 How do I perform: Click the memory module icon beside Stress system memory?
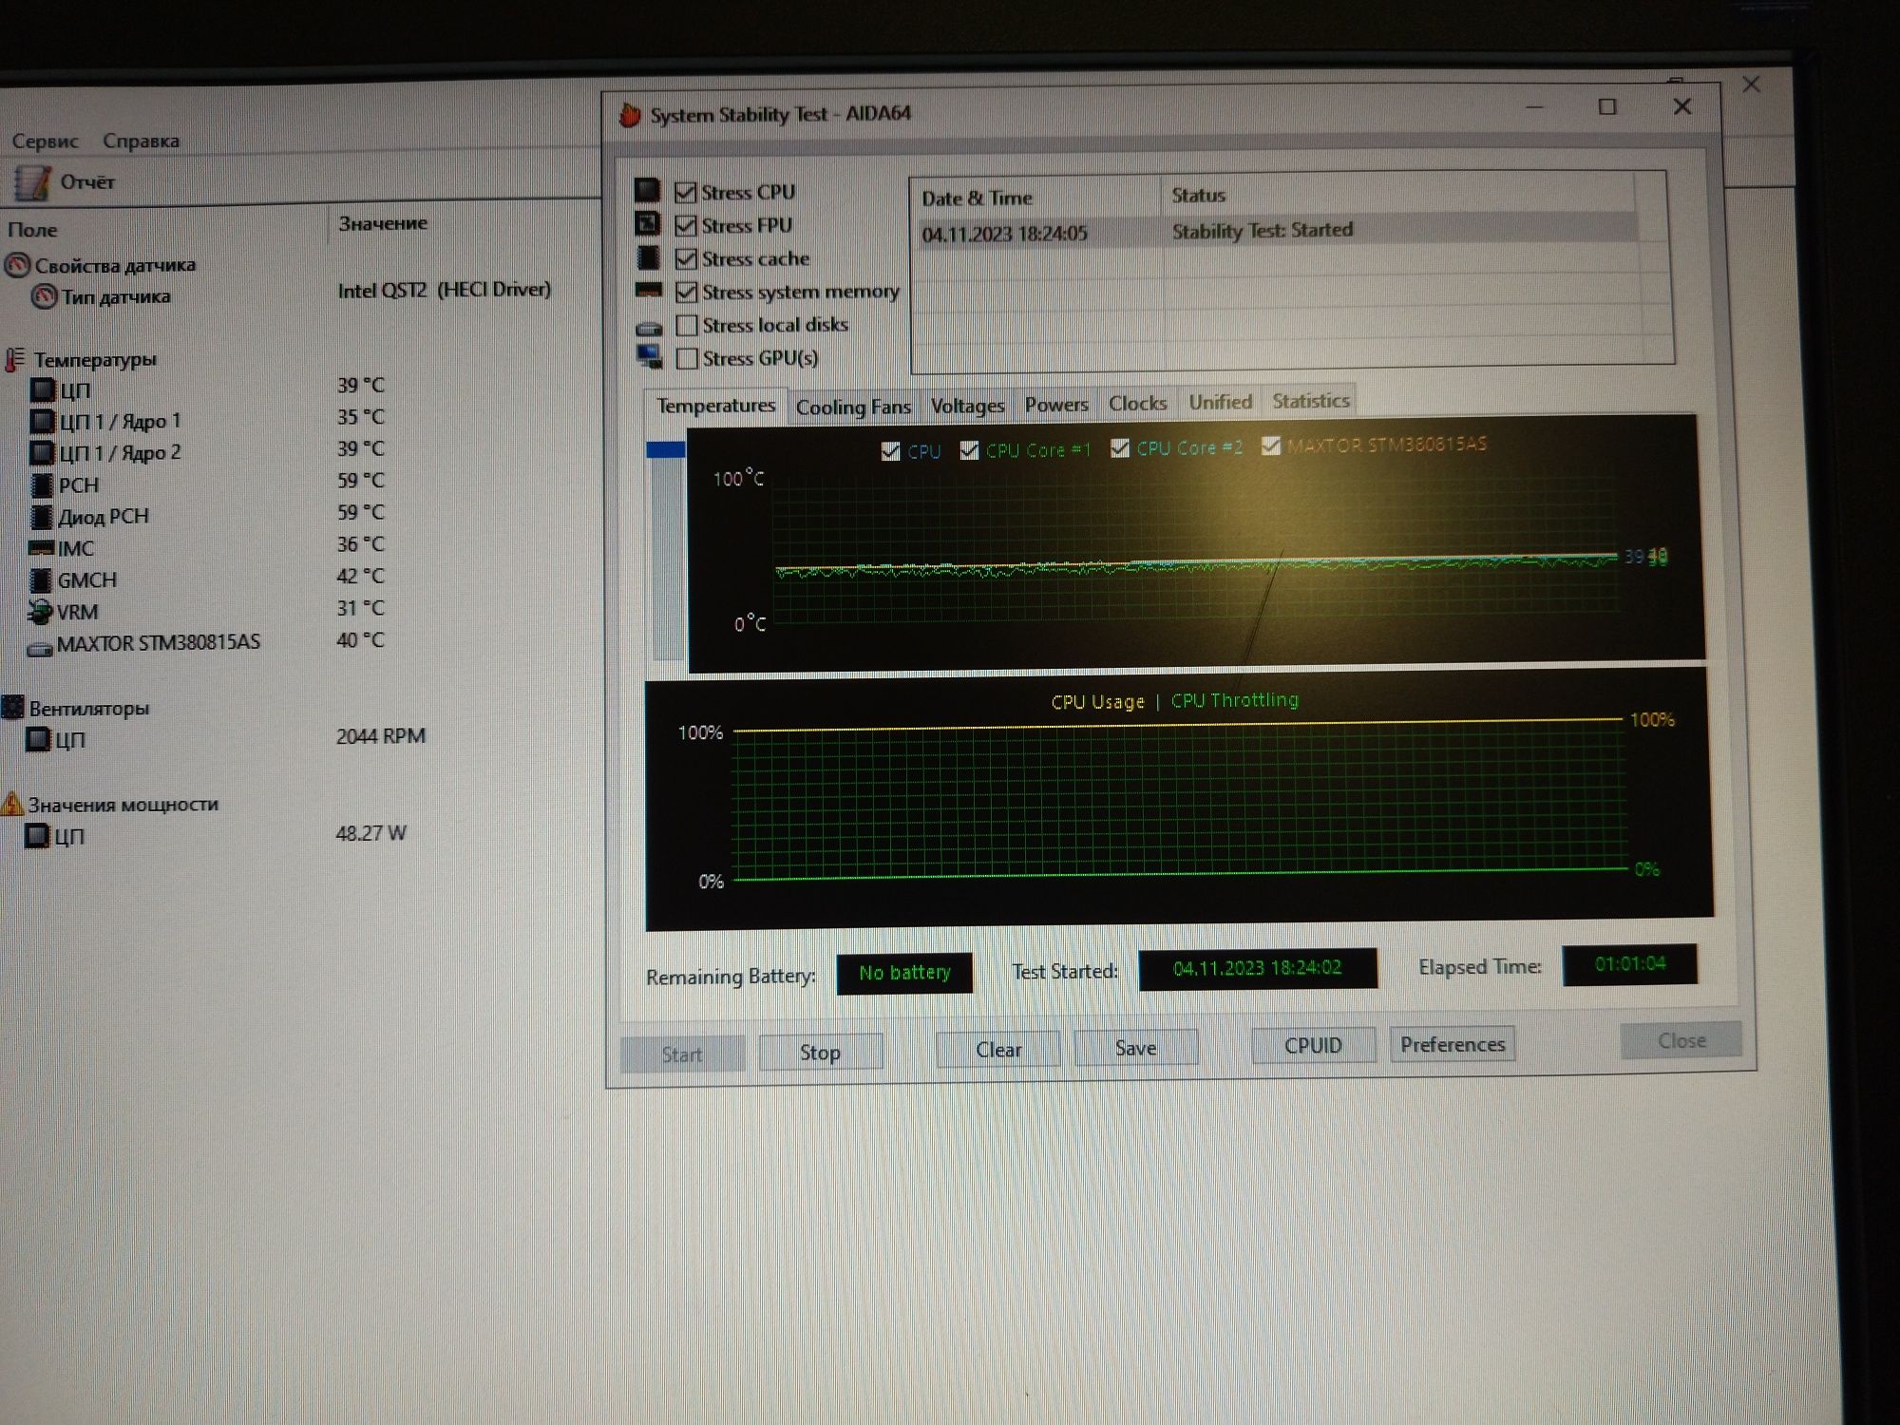click(649, 290)
